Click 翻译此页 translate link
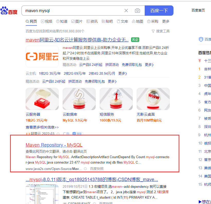Screen dimensions: 211x204 tap(80, 151)
